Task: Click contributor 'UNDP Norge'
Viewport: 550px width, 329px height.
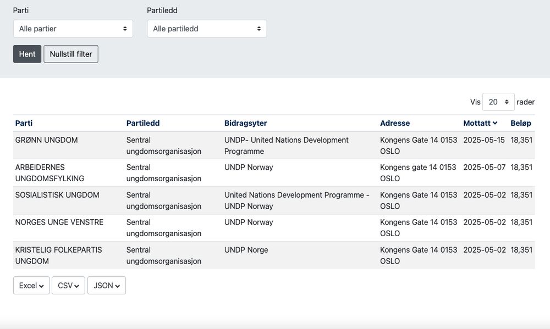Action: pos(246,250)
